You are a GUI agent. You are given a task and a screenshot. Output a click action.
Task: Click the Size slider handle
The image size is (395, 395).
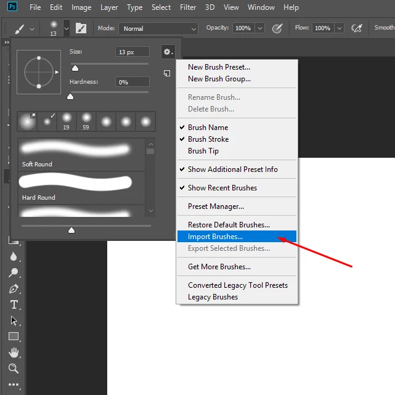(75, 68)
